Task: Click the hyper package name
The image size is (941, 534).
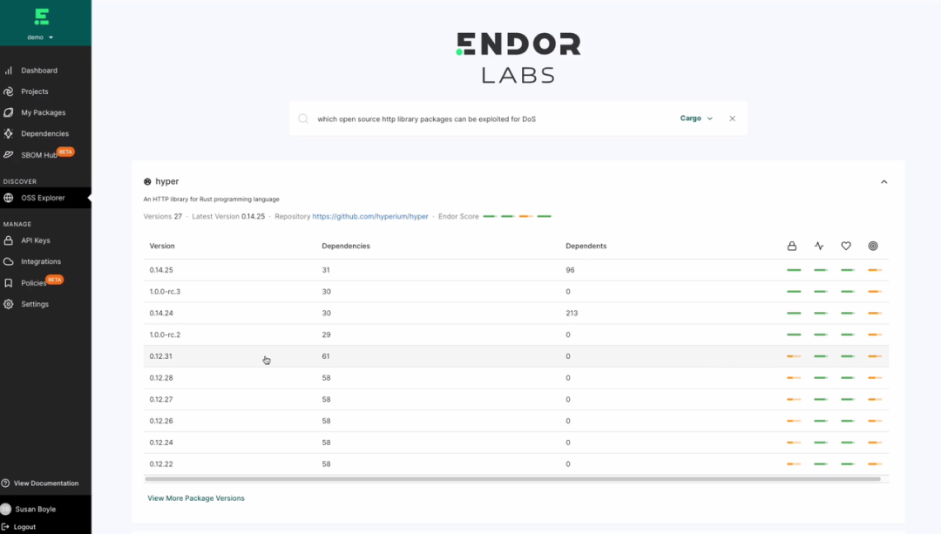Action: coord(166,181)
